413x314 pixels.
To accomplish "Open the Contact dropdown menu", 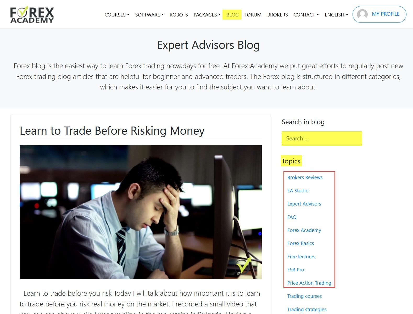I will point(306,15).
